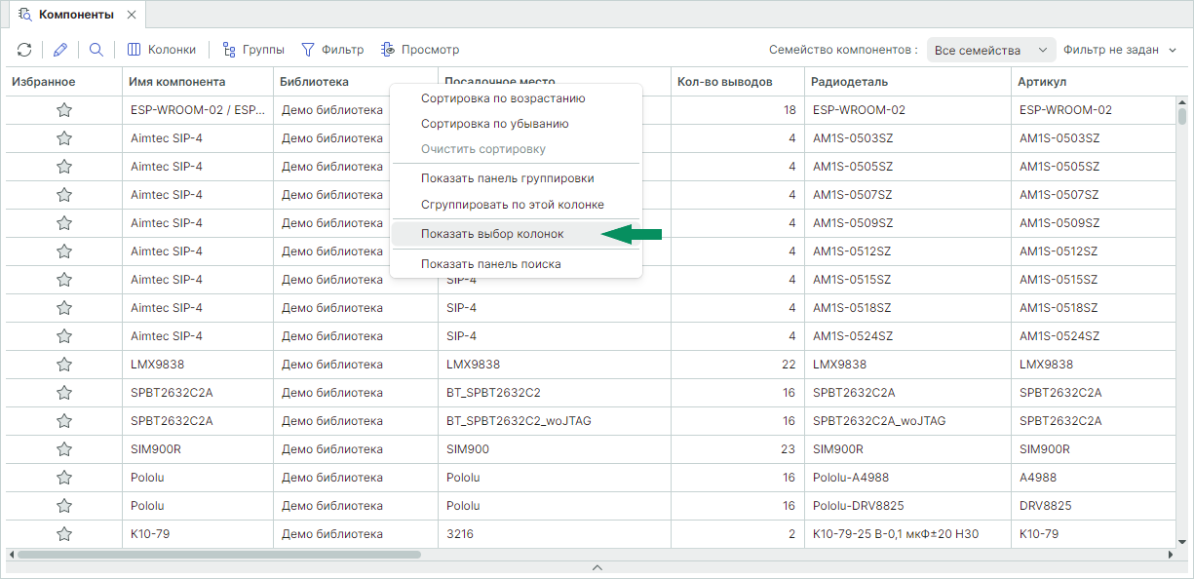Expand the Все семейства dropdown
Viewport: 1194px width, 579px height.
(990, 50)
